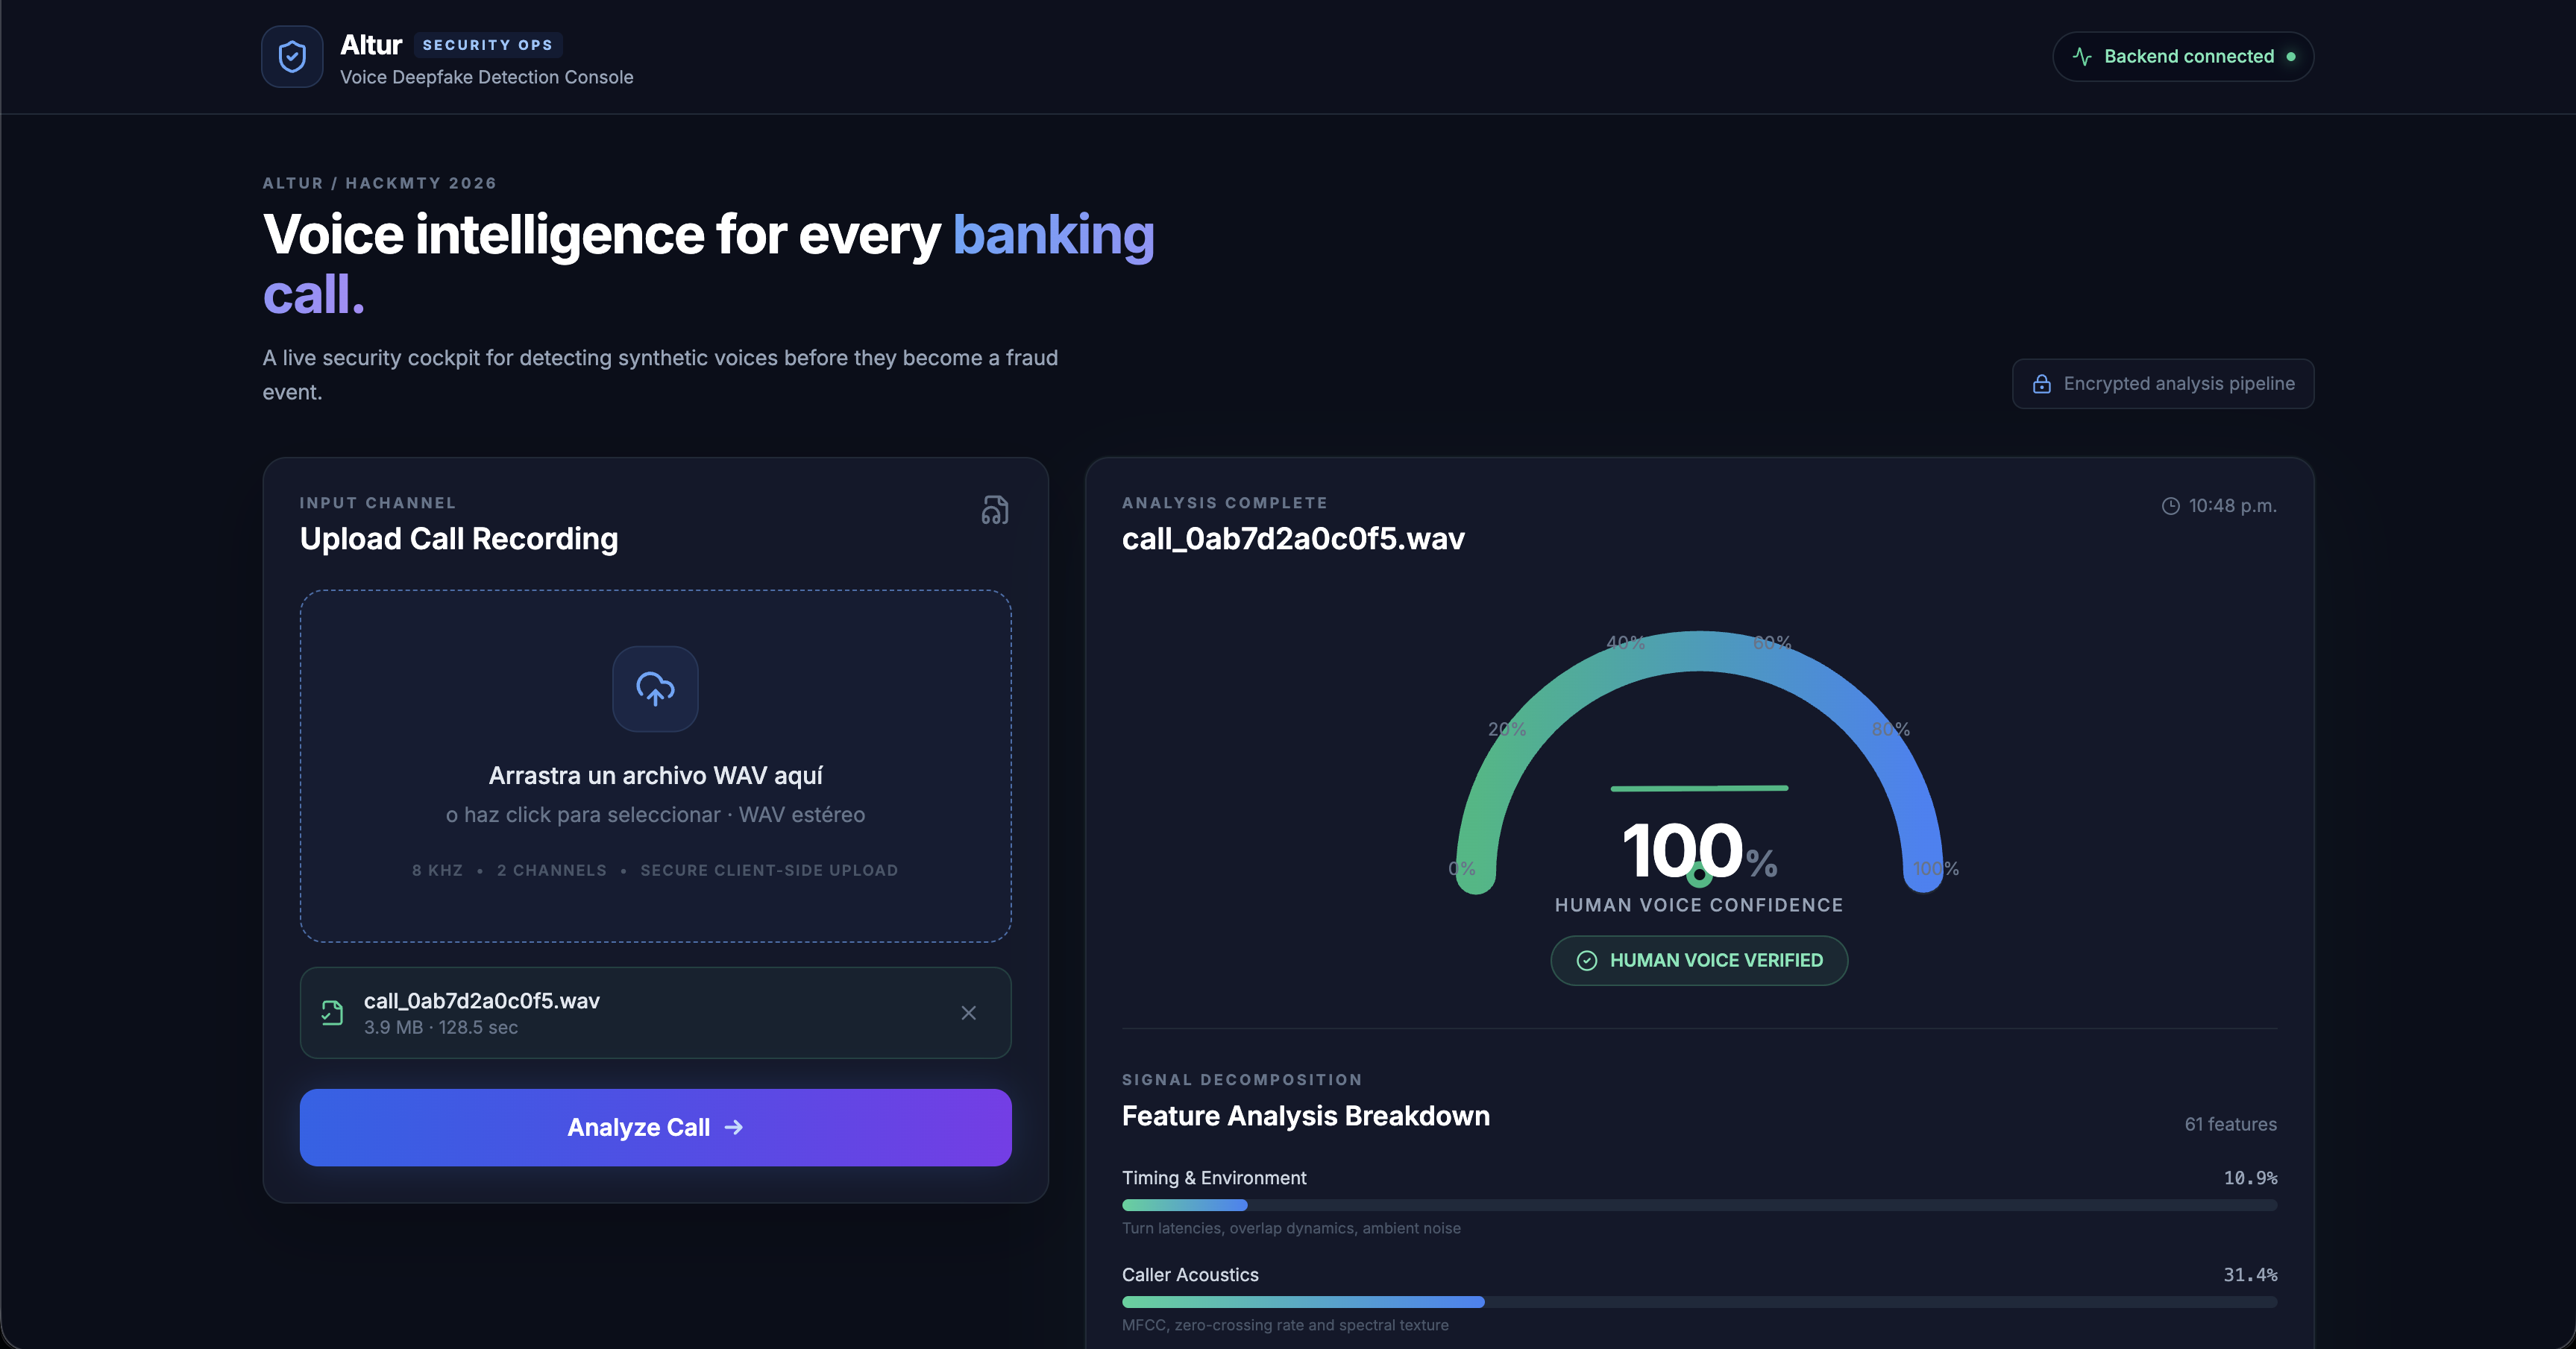This screenshot has height=1349, width=2576.
Task: Click the Timing & Environment progress bar
Action: 1699,1205
